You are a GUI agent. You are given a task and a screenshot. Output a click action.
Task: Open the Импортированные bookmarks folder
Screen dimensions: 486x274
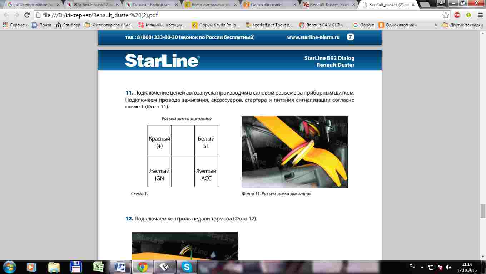point(109,25)
